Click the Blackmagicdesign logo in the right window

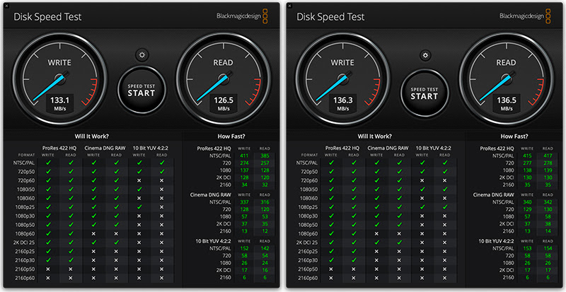[526, 16]
